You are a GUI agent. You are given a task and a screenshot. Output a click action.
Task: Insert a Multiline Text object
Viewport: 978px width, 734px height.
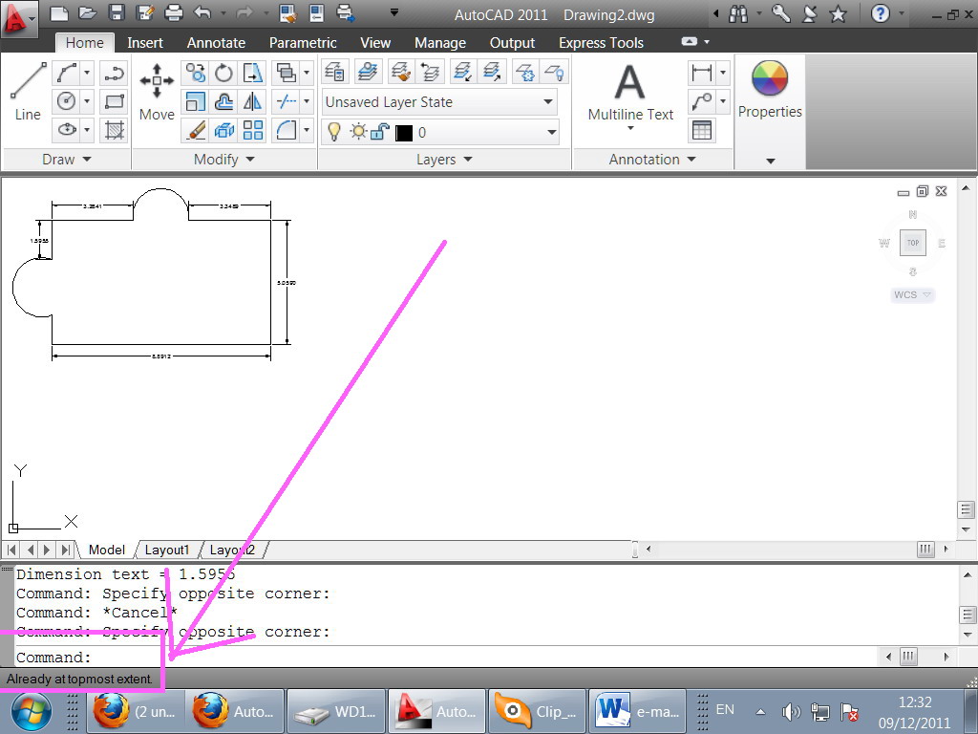pos(630,91)
